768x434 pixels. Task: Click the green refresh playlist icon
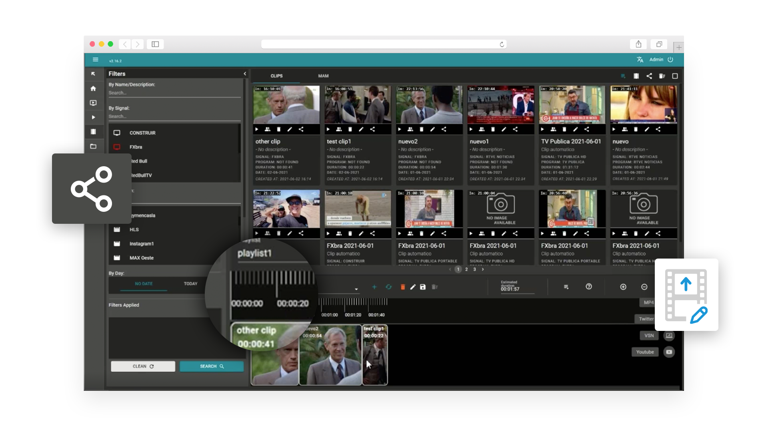(388, 287)
